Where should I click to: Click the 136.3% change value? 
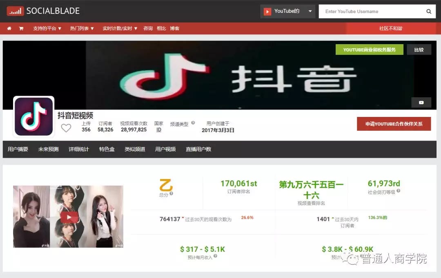pyautogui.click(x=377, y=217)
